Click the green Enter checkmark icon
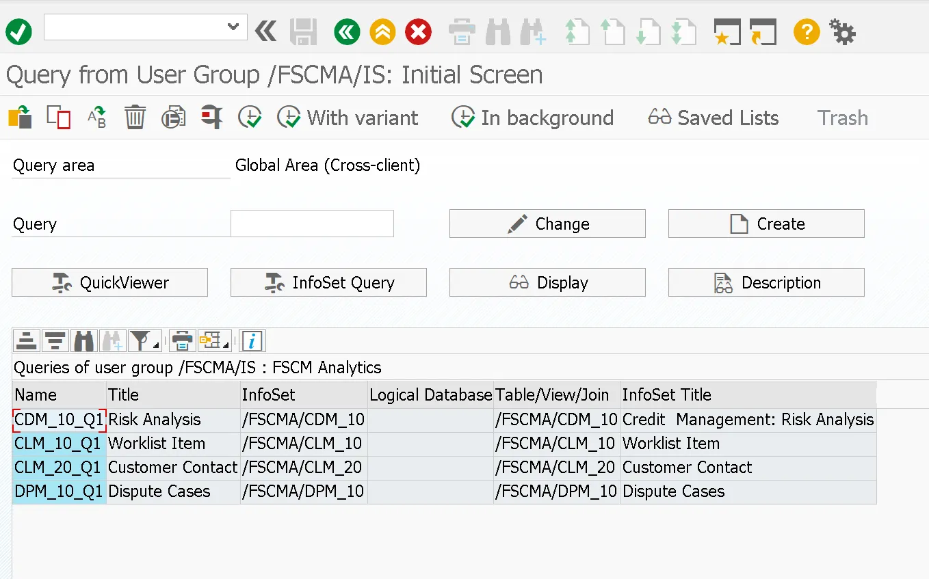 pos(18,31)
